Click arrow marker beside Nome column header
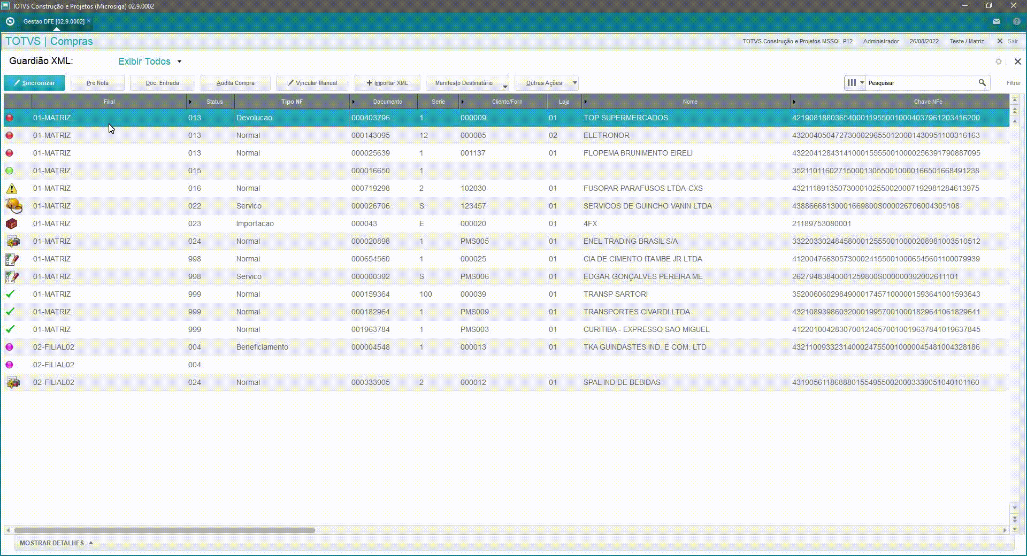This screenshot has height=556, width=1027. tap(585, 102)
